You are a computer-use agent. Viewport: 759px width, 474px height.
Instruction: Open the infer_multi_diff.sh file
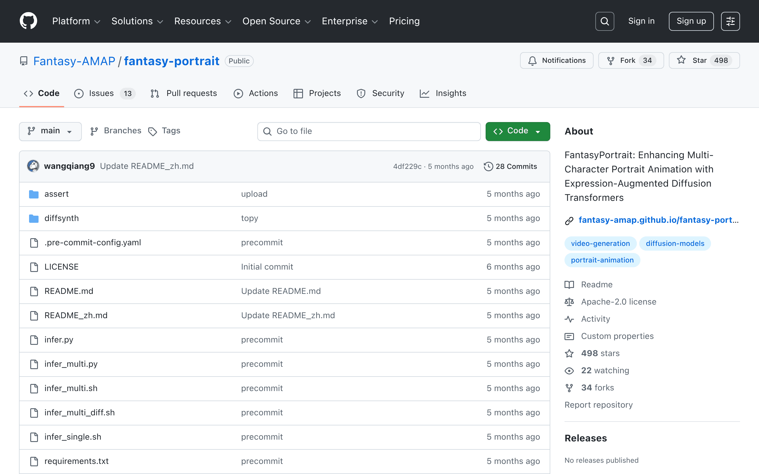[x=80, y=413]
